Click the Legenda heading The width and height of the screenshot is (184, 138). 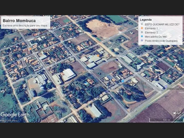click(x=146, y=20)
